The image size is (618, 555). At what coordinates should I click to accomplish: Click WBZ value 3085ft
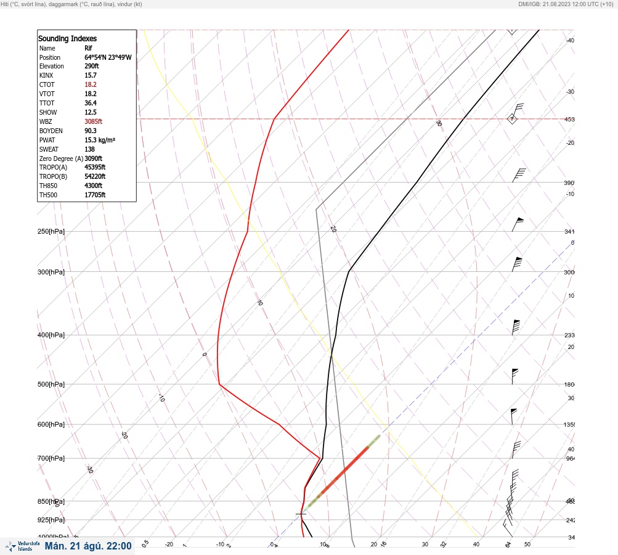pyautogui.click(x=94, y=121)
